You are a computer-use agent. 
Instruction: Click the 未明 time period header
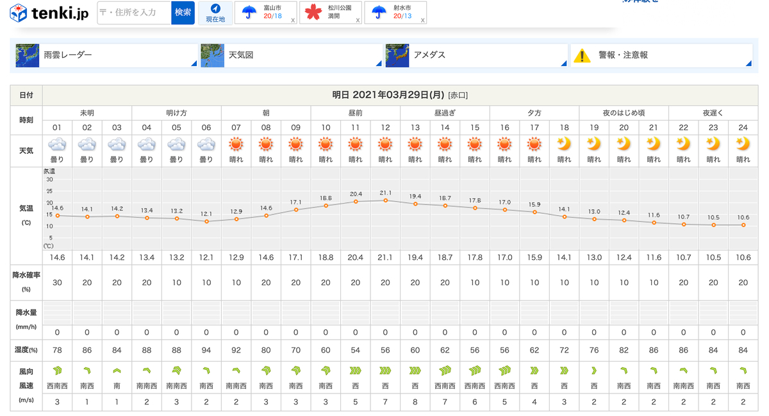coord(87,112)
